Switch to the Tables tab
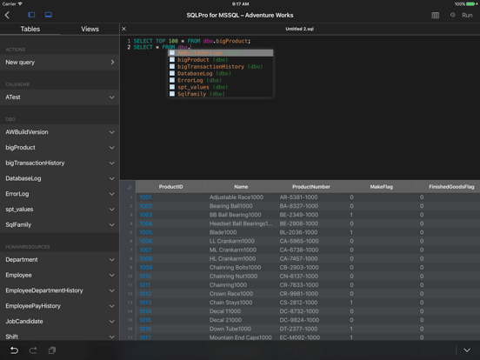Viewport: 480px width, 360px height. [30, 29]
